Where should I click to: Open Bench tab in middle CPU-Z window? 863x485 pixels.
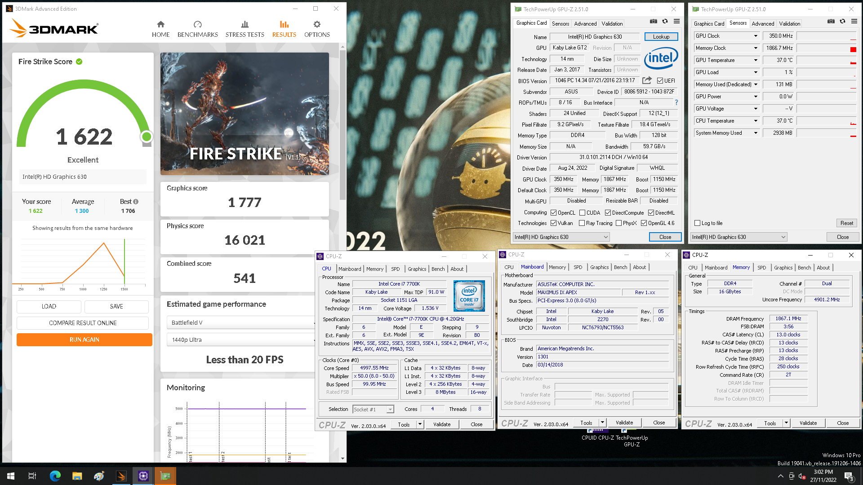click(x=620, y=267)
